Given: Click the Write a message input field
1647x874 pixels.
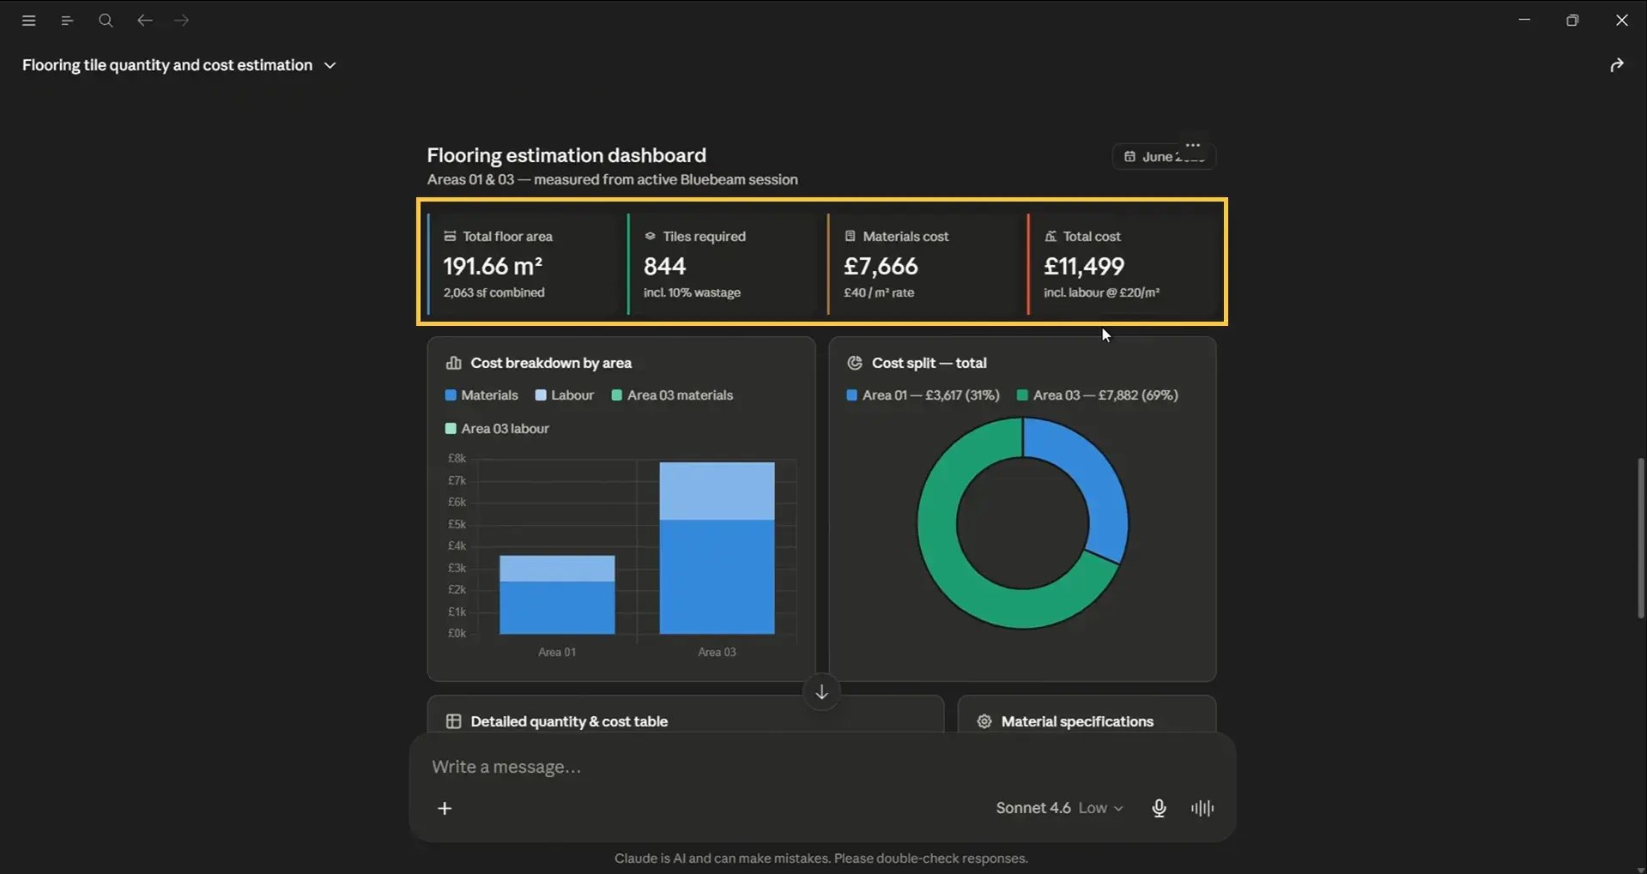Looking at the screenshot, I should click(822, 767).
